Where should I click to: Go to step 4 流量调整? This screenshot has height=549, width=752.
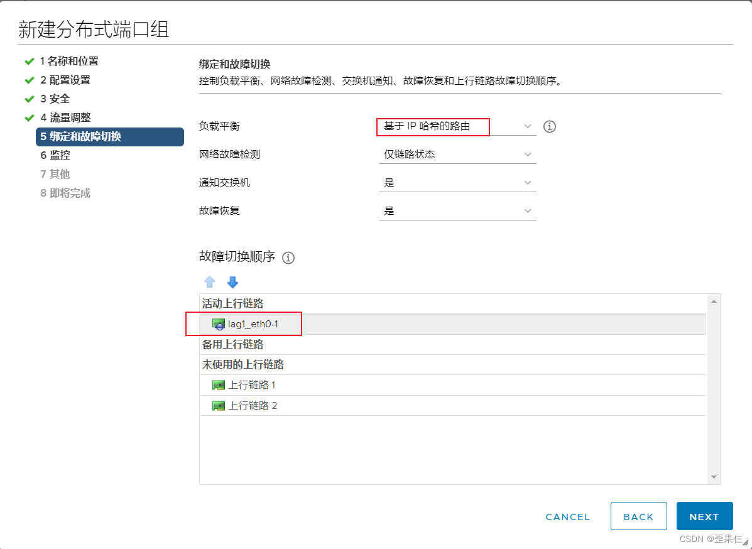click(66, 117)
